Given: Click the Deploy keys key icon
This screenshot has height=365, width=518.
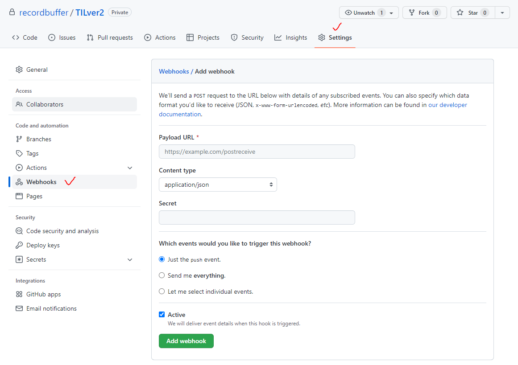Looking at the screenshot, I should pyautogui.click(x=19, y=245).
